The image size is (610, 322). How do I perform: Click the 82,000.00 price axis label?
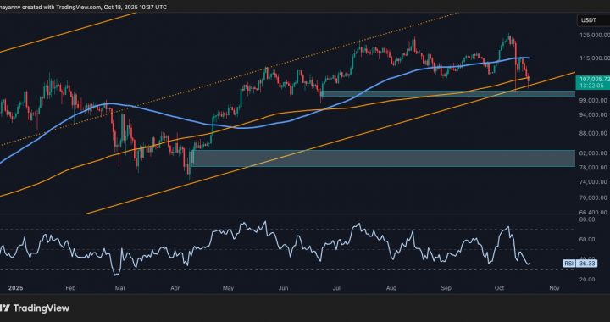594,153
